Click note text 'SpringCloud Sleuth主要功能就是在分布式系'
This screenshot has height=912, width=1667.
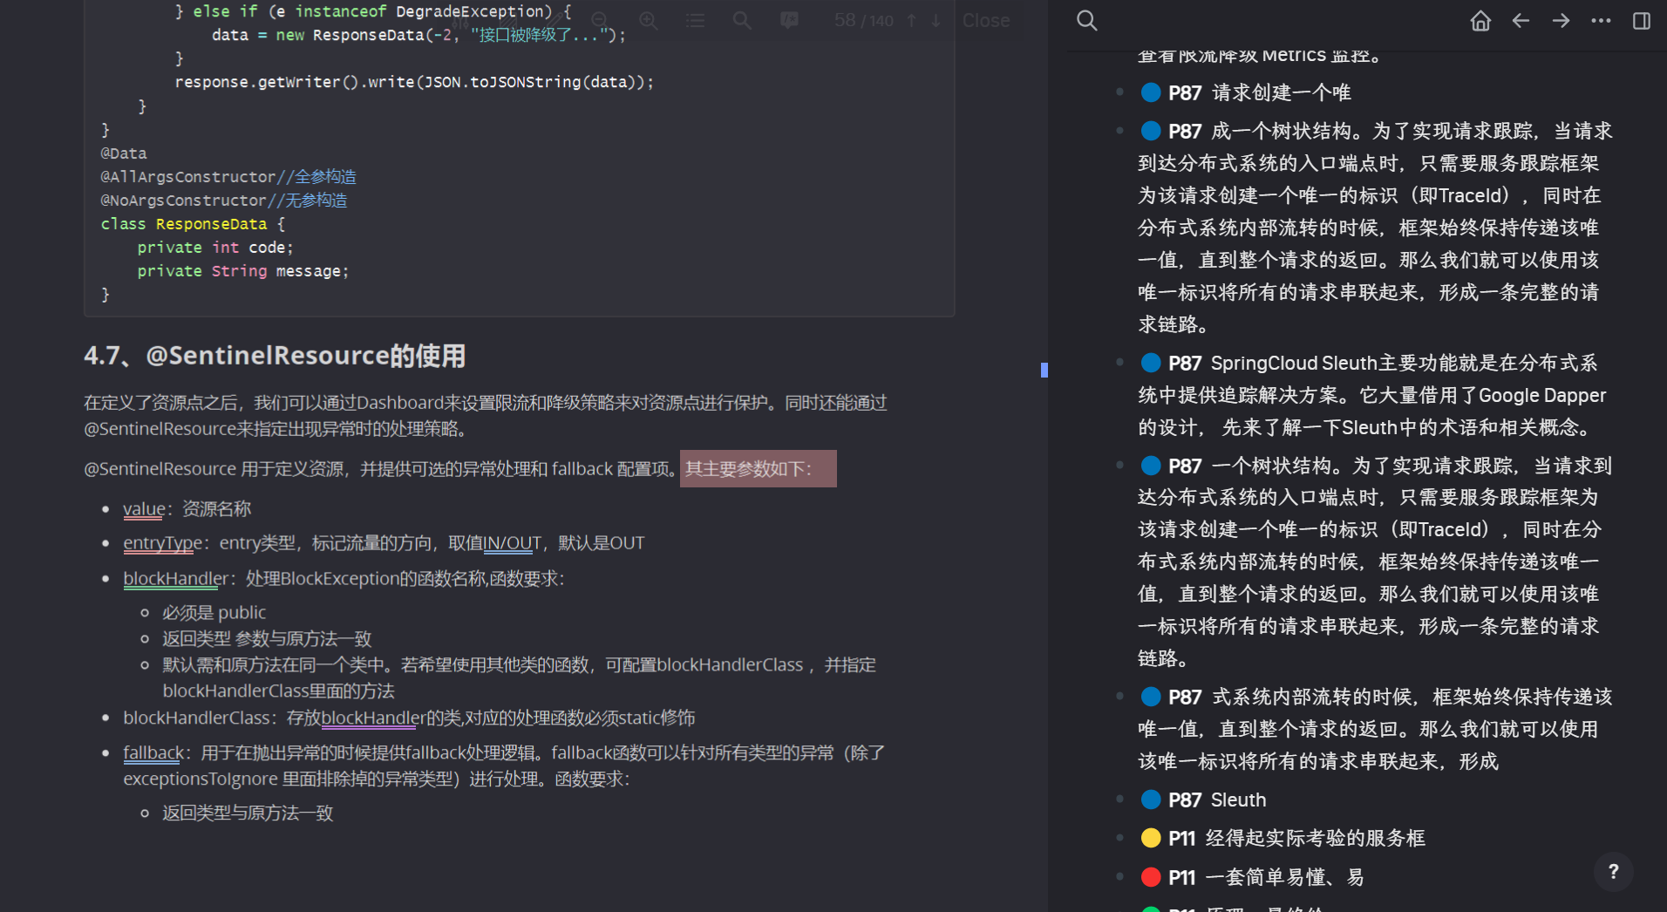click(1404, 363)
